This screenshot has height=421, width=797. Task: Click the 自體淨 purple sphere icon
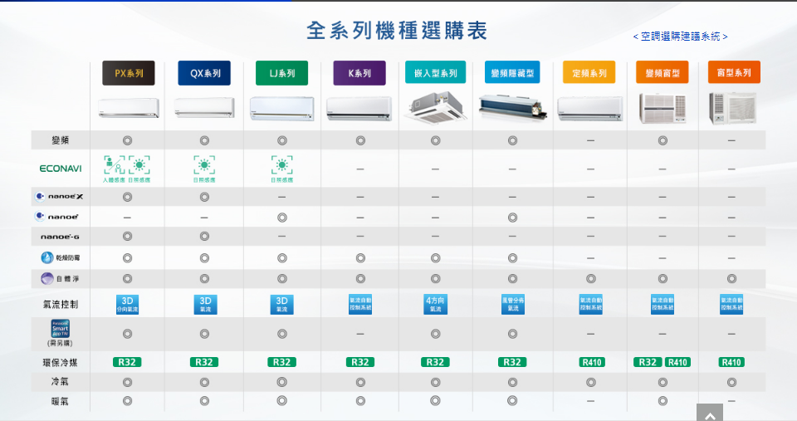coord(46,278)
